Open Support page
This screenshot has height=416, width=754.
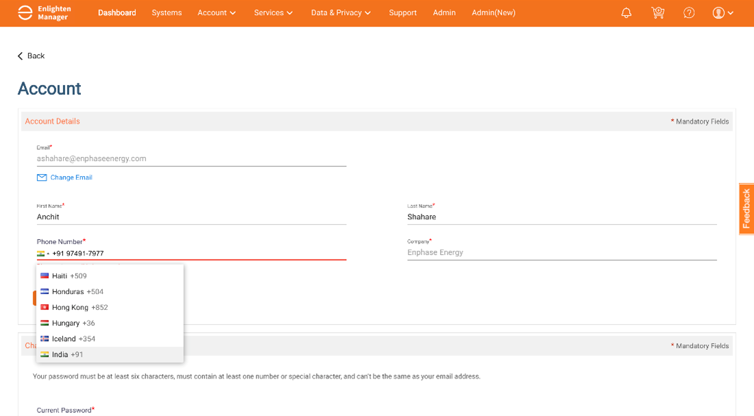click(402, 13)
